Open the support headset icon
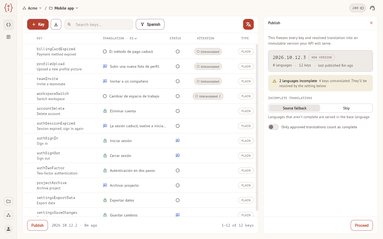 372,8
